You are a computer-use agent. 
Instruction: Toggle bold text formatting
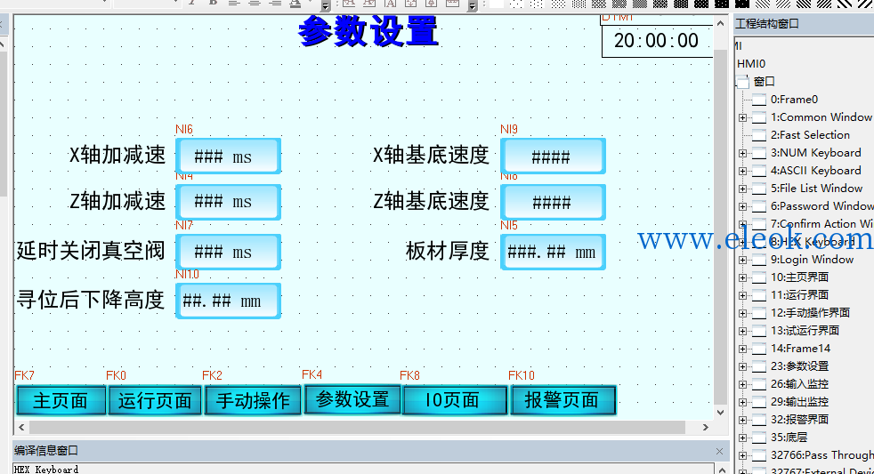coord(213,3)
